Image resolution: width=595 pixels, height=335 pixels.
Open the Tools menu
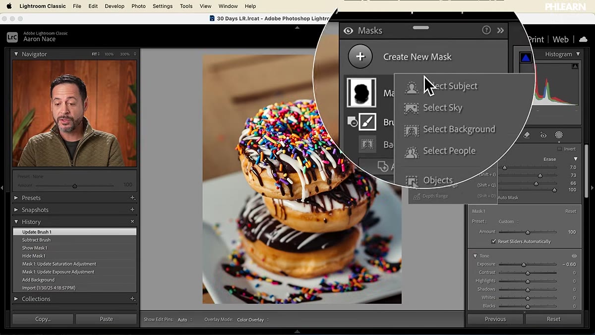coord(186,6)
